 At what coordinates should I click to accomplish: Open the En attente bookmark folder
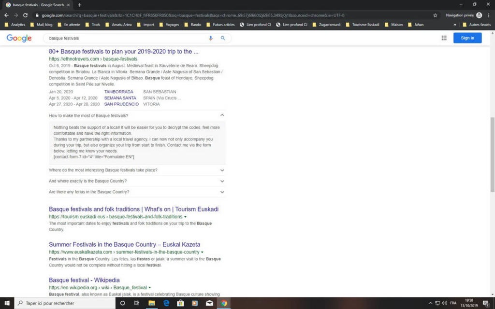click(x=69, y=25)
